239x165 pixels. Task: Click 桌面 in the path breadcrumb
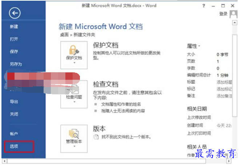tap(65, 35)
